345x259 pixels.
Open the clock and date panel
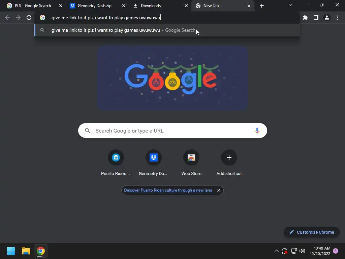320,251
